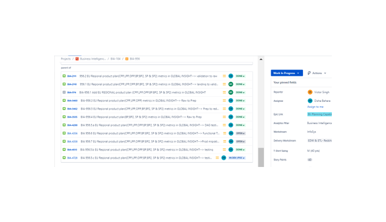Click assignee avatar on 956.6 Functional row
The image size is (386, 222).
tap(231, 133)
